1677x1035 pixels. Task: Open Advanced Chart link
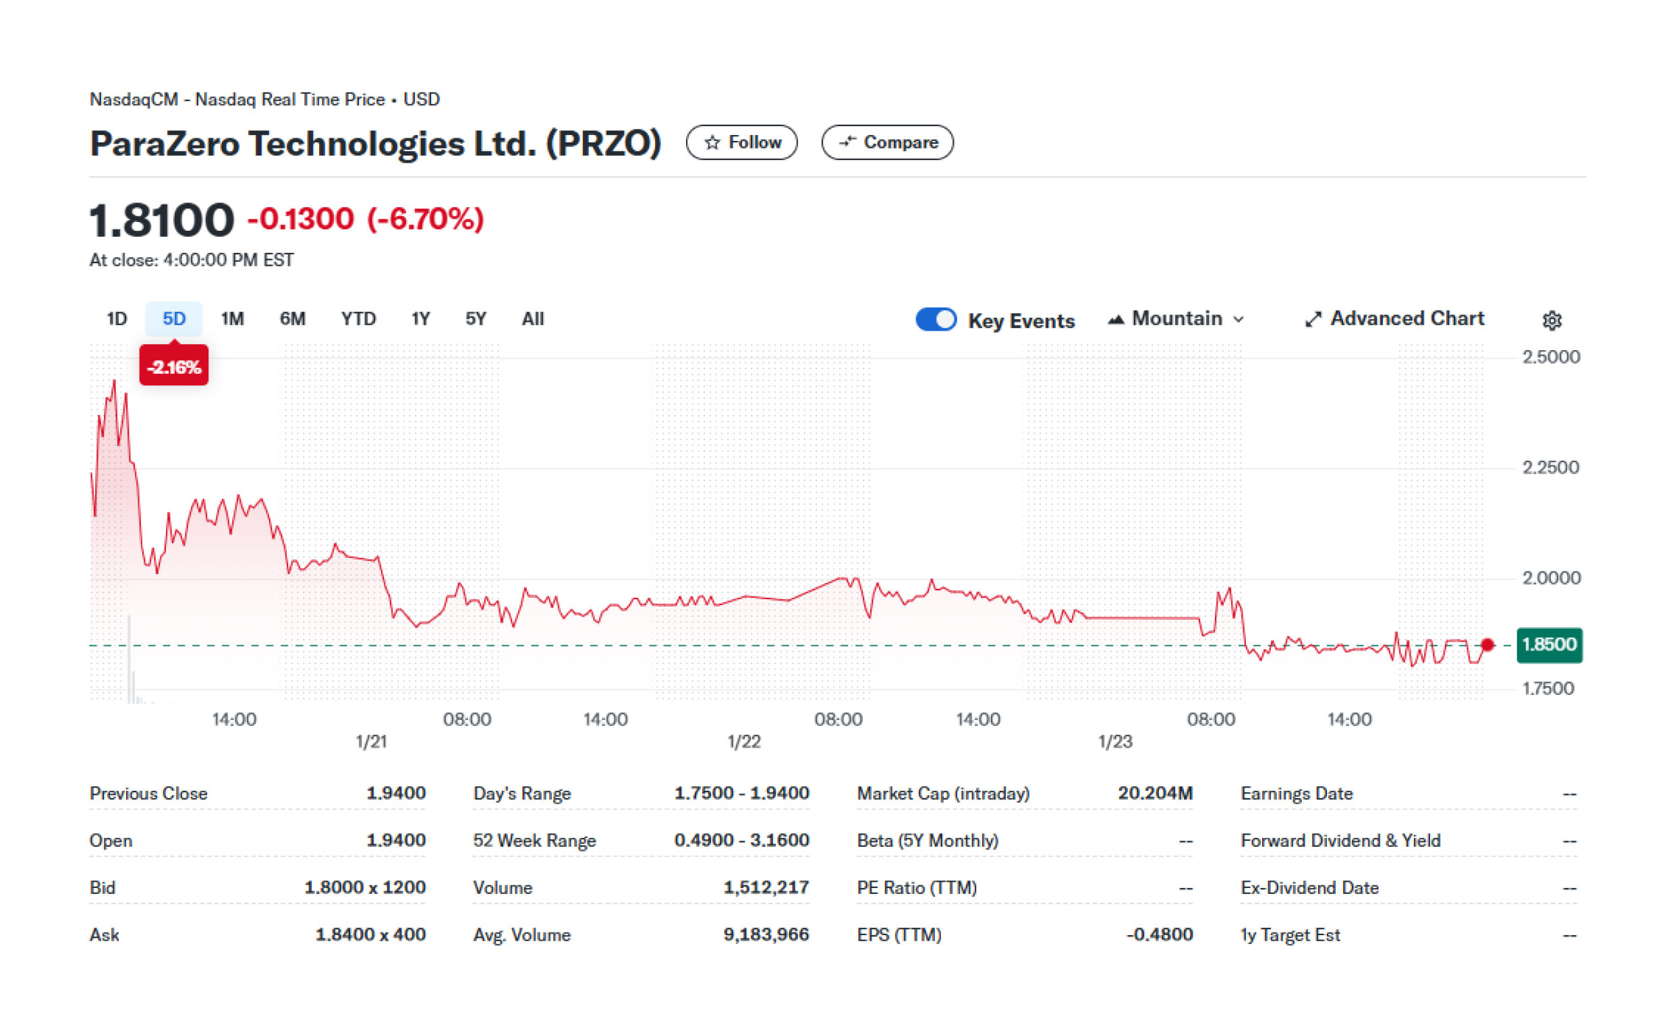[x=1394, y=319]
